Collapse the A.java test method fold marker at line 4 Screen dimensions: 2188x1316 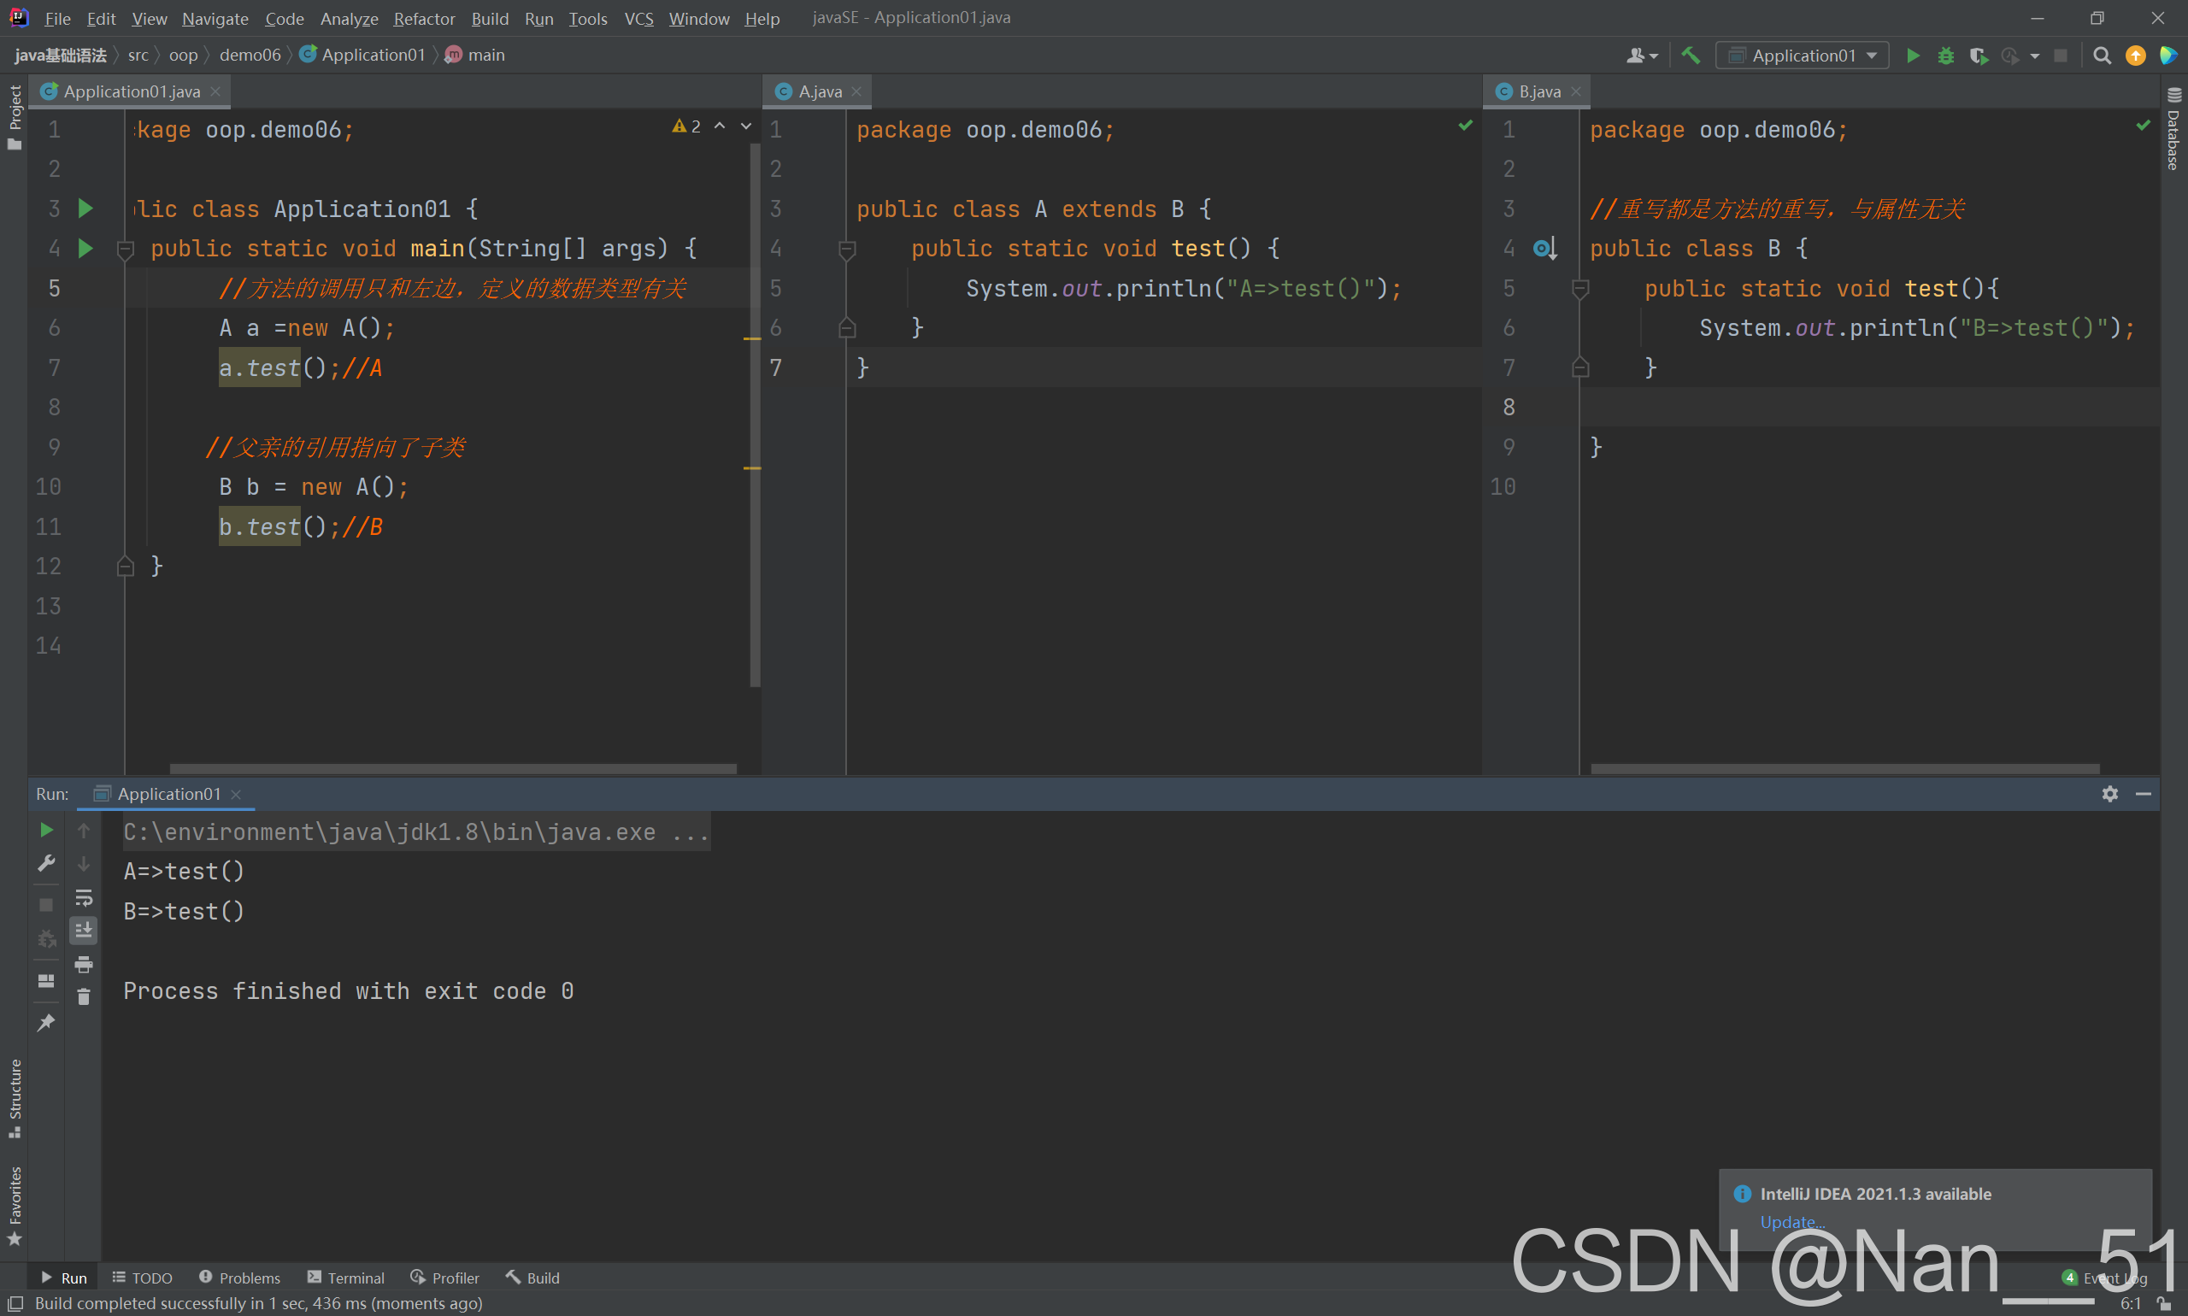click(847, 250)
